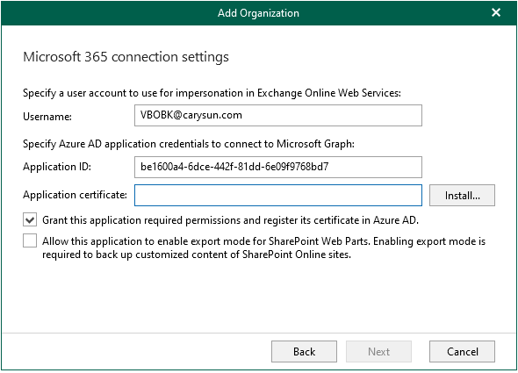Click the Application certificate label
The width and height of the screenshot is (518, 373).
coord(75,195)
